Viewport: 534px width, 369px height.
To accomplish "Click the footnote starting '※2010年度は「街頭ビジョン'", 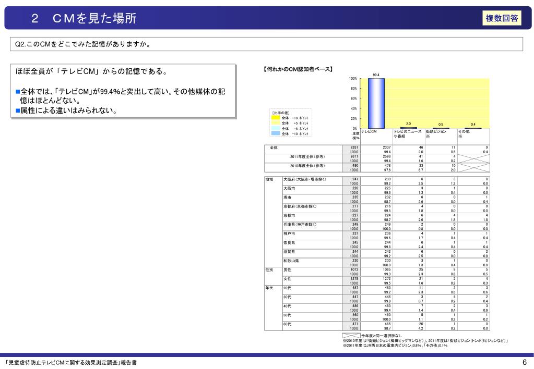I will click(x=425, y=340).
